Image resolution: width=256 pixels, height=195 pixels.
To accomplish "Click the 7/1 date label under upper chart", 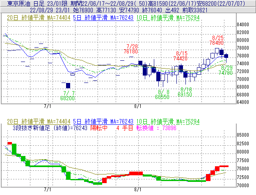I will click(x=48, y=106).
